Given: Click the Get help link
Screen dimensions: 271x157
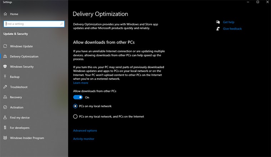Looking at the screenshot, I should 229,22.
